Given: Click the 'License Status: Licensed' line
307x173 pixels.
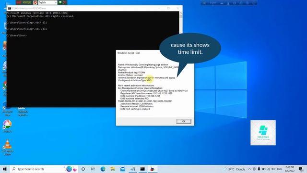Looking at the screenshot, I should pos(130,75).
